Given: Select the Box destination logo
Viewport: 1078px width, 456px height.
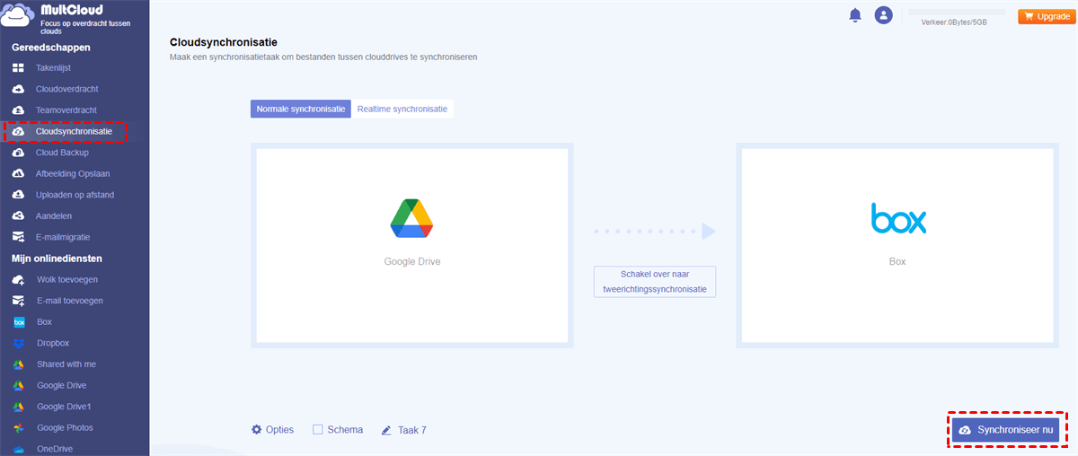Looking at the screenshot, I should 898,218.
